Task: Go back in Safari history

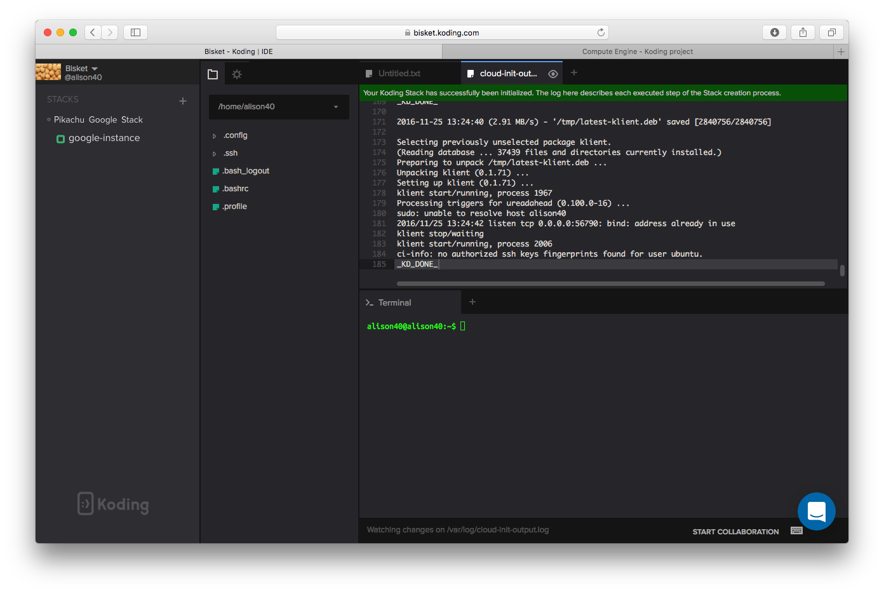Action: pyautogui.click(x=93, y=32)
